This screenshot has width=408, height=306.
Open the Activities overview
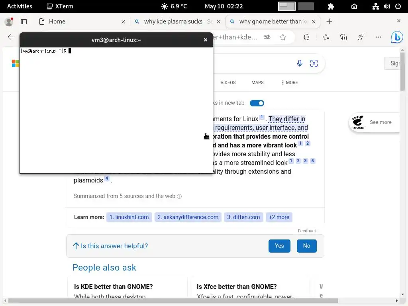pyautogui.click(x=20, y=6)
